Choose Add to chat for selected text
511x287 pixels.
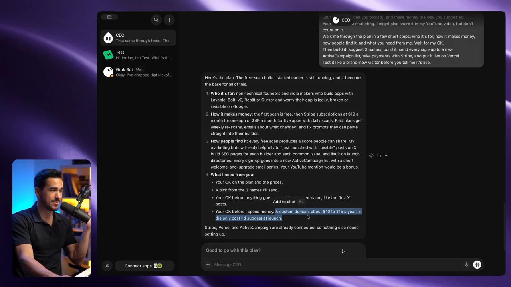click(288, 202)
